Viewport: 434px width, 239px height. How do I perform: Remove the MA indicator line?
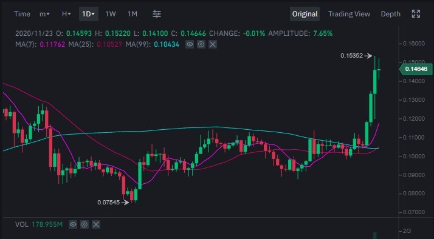click(x=213, y=44)
